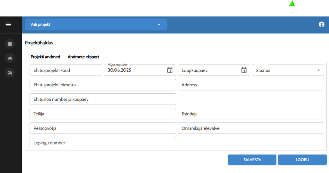329x173 pixels.
Task: Click the Ehitusprojekti nimetus field
Action: tap(102, 85)
